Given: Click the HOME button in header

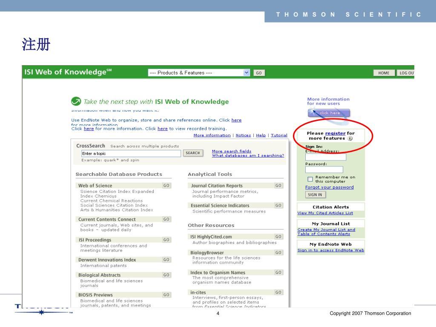Looking at the screenshot, I should (384, 73).
